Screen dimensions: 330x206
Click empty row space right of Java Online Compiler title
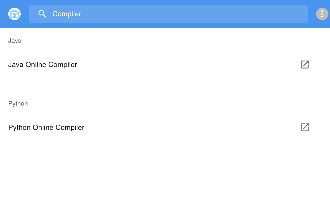(x=180, y=65)
